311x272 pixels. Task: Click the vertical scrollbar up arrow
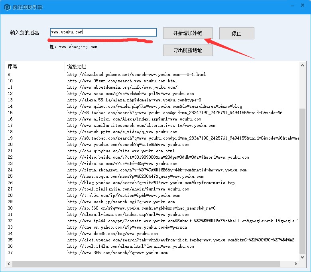click(x=302, y=65)
